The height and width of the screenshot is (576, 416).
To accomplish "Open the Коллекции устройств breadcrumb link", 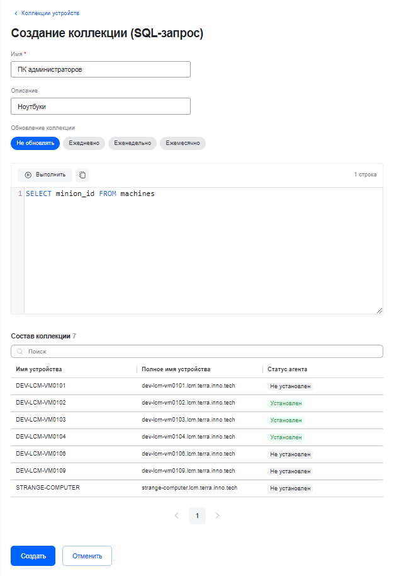I will coord(50,13).
